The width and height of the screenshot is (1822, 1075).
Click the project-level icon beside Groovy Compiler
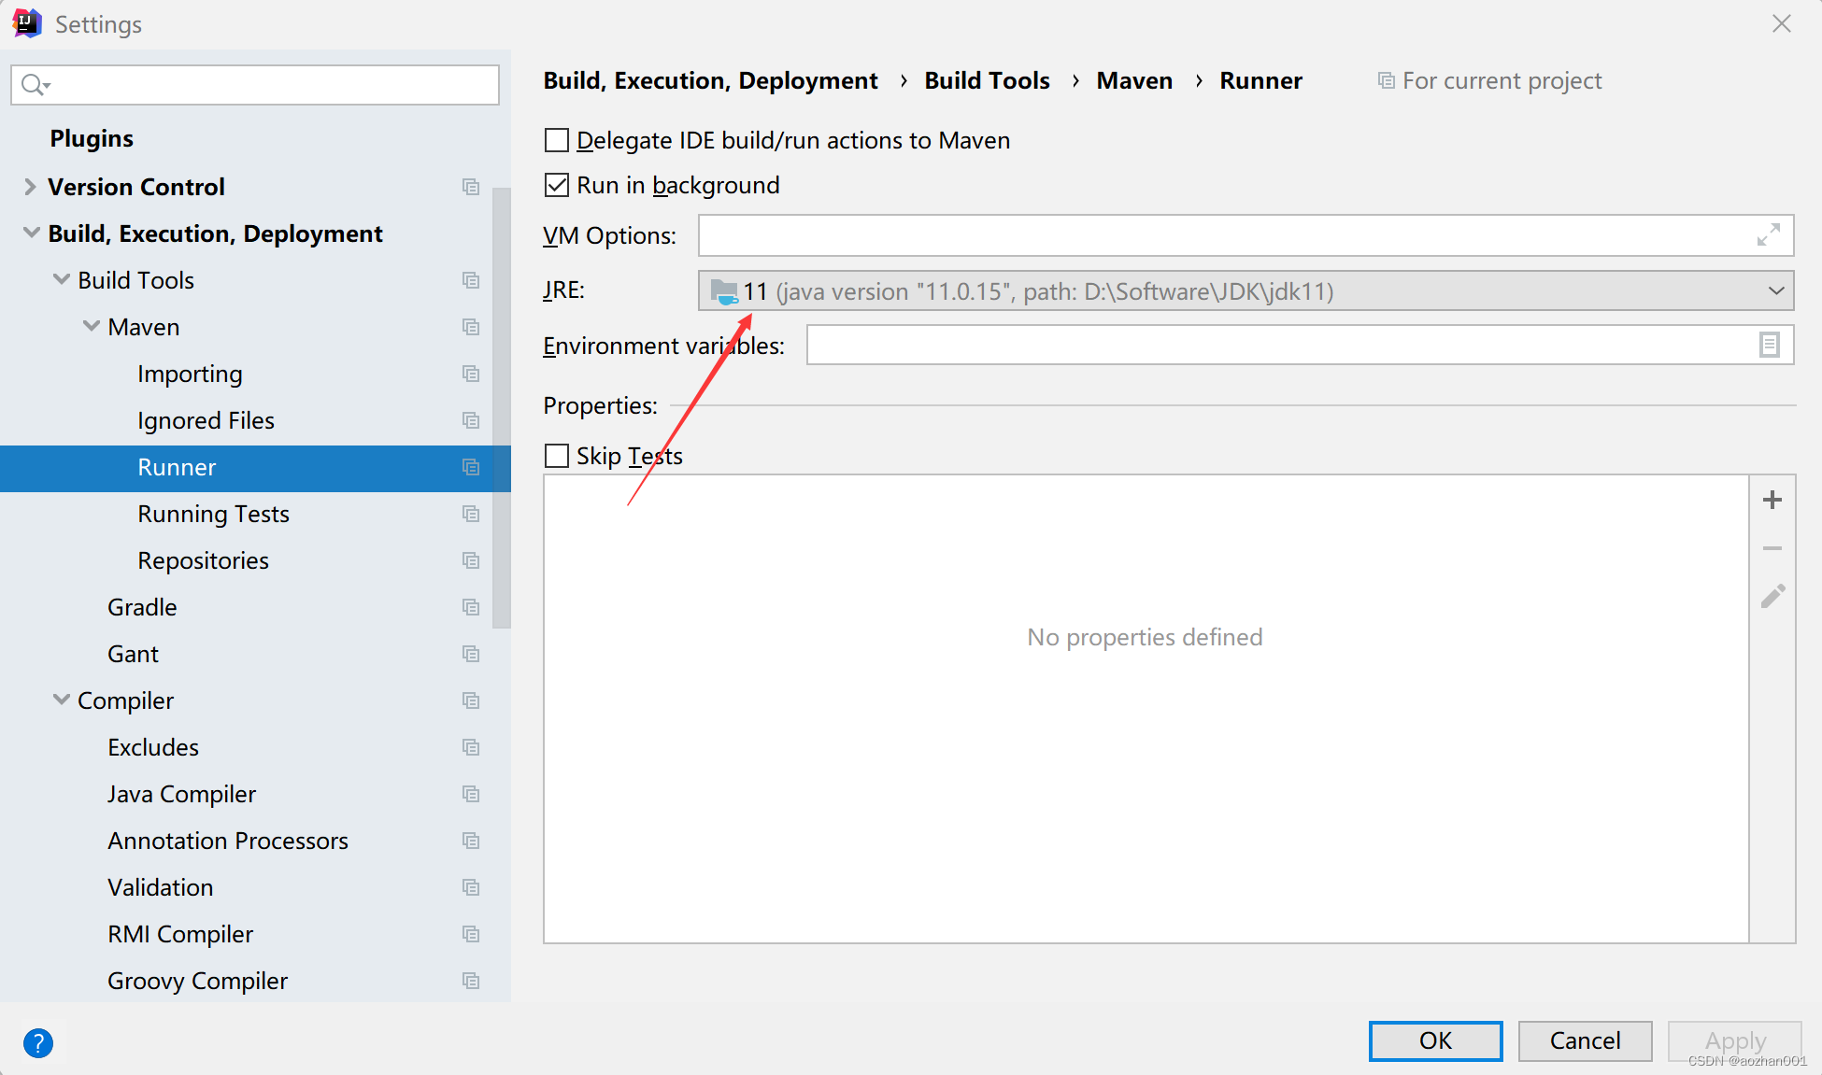[471, 981]
